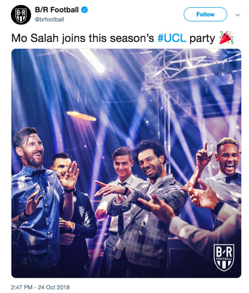Viewport: 249px width, 293px height.
Task: Click the B/R Football watermark logo in image
Action: coord(224,258)
